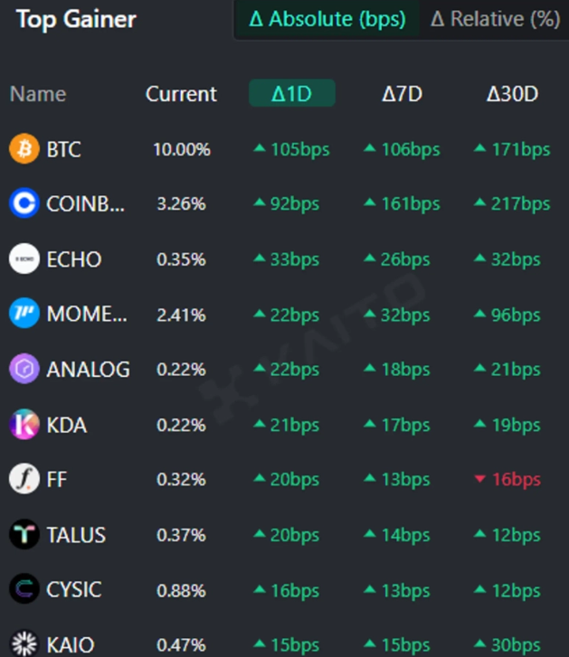
Task: Open the COINB... project name link
Action: click(86, 204)
